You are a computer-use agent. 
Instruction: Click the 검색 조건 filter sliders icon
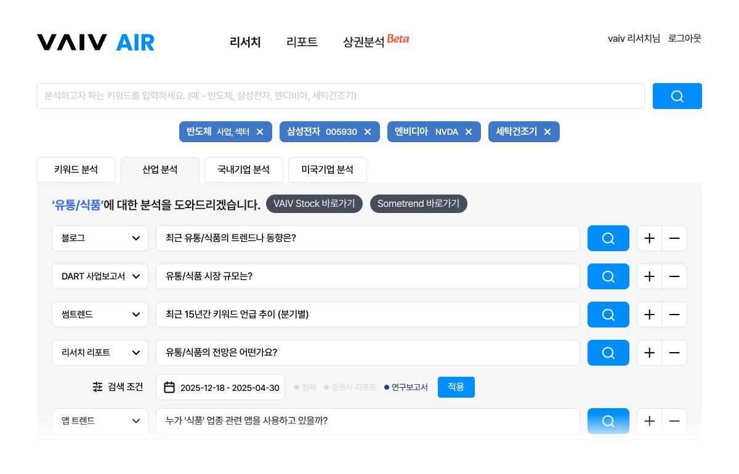click(98, 387)
